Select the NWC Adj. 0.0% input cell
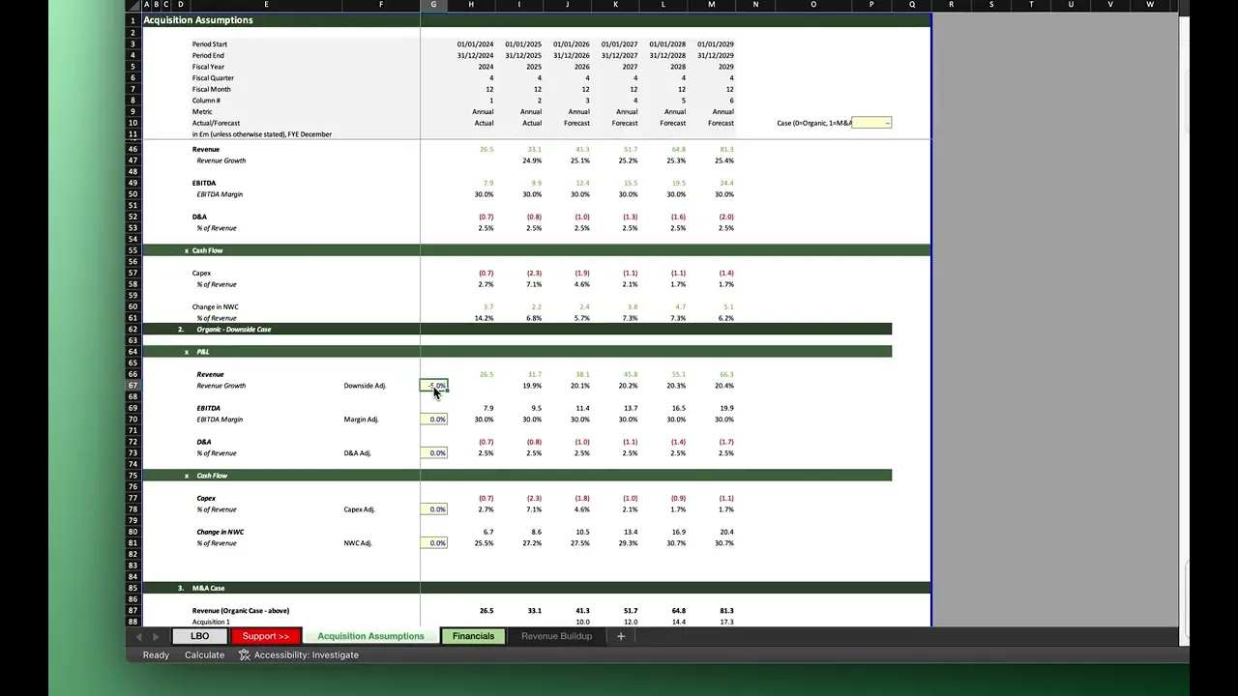 pos(434,543)
